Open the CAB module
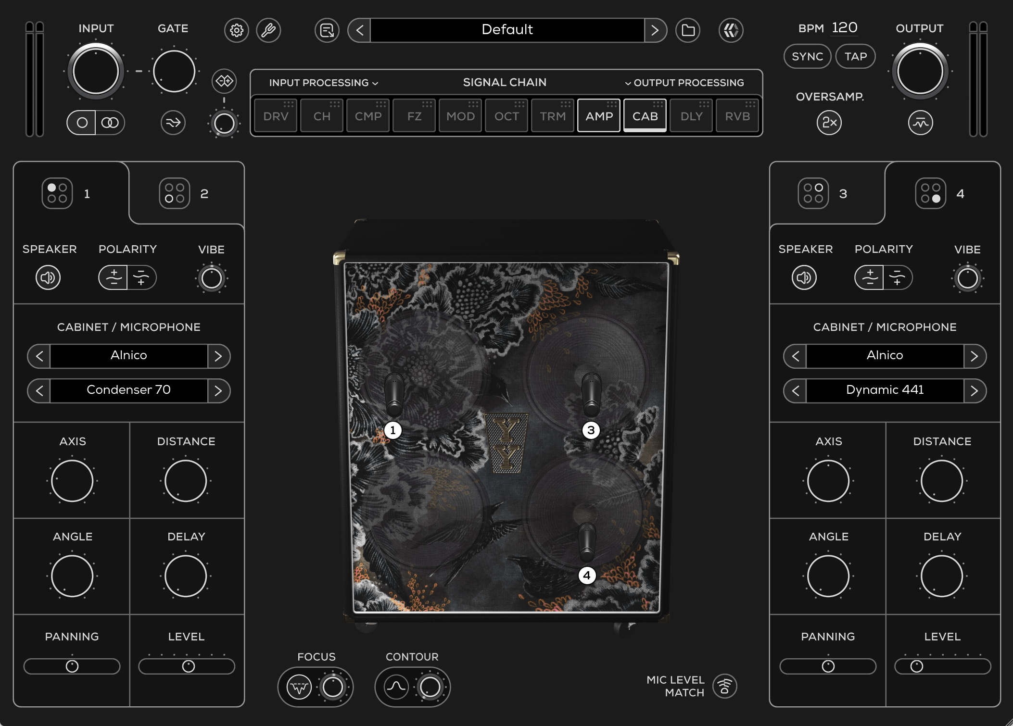Viewport: 1013px width, 726px height. pyautogui.click(x=645, y=115)
